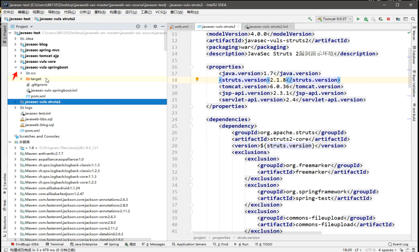Open the Maven tool window on right sidebar
Viewport: 419px width, 252px height.
(x=414, y=34)
